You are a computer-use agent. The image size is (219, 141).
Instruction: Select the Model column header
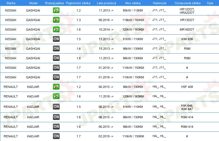(x=33, y=3)
